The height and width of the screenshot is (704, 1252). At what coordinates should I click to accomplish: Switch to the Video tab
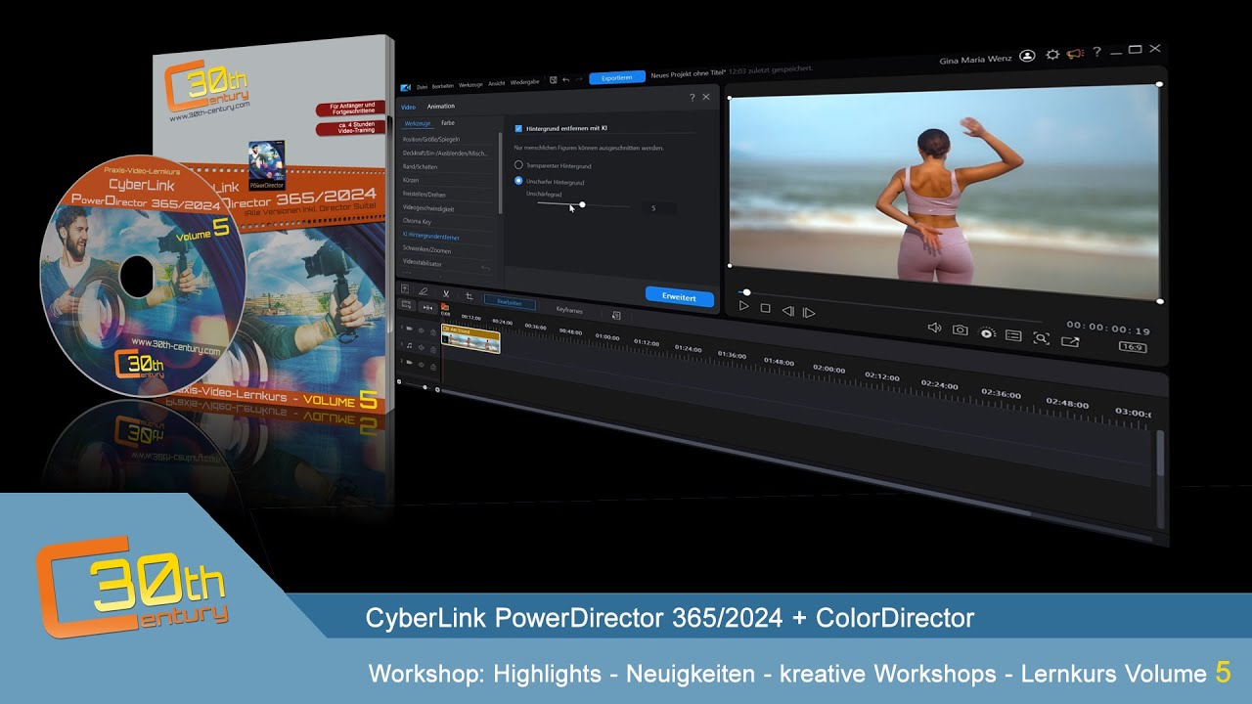point(408,107)
